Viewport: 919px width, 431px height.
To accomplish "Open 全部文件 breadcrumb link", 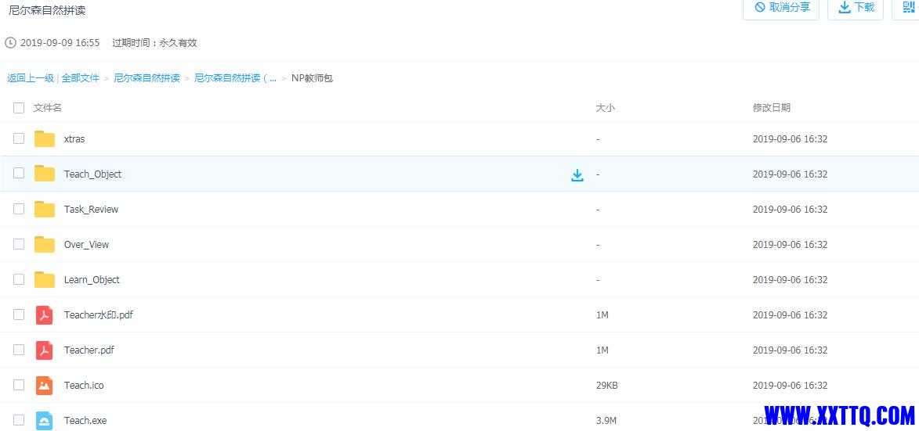I will pos(80,77).
